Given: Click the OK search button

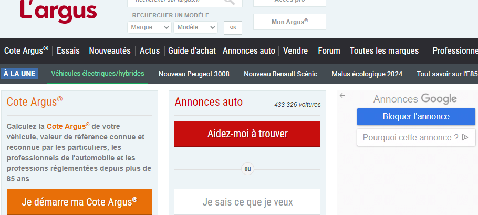Looking at the screenshot, I should (233, 28).
